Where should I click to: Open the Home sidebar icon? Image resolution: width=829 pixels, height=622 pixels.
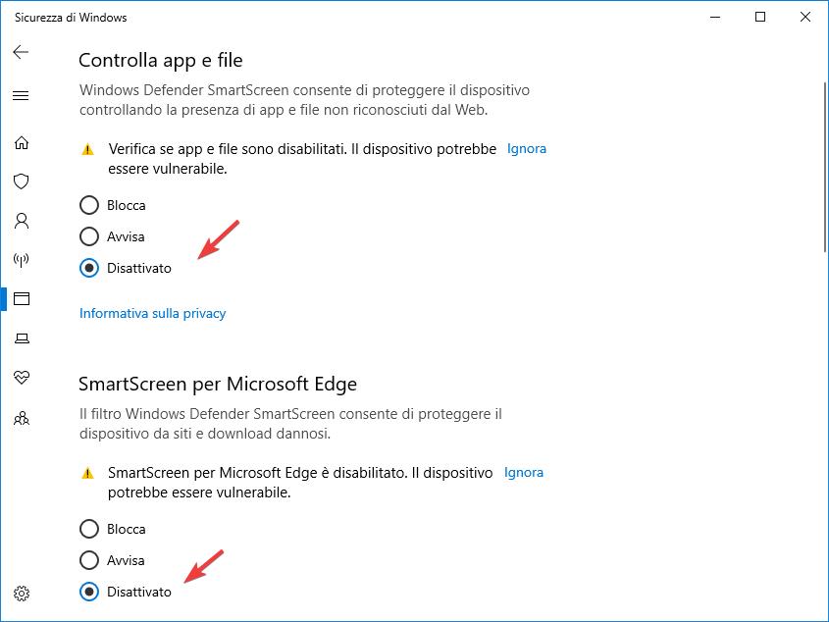pos(22,143)
